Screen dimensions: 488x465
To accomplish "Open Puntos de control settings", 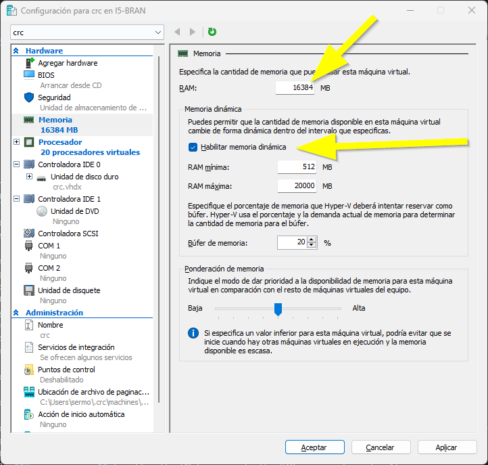I will [66, 370].
